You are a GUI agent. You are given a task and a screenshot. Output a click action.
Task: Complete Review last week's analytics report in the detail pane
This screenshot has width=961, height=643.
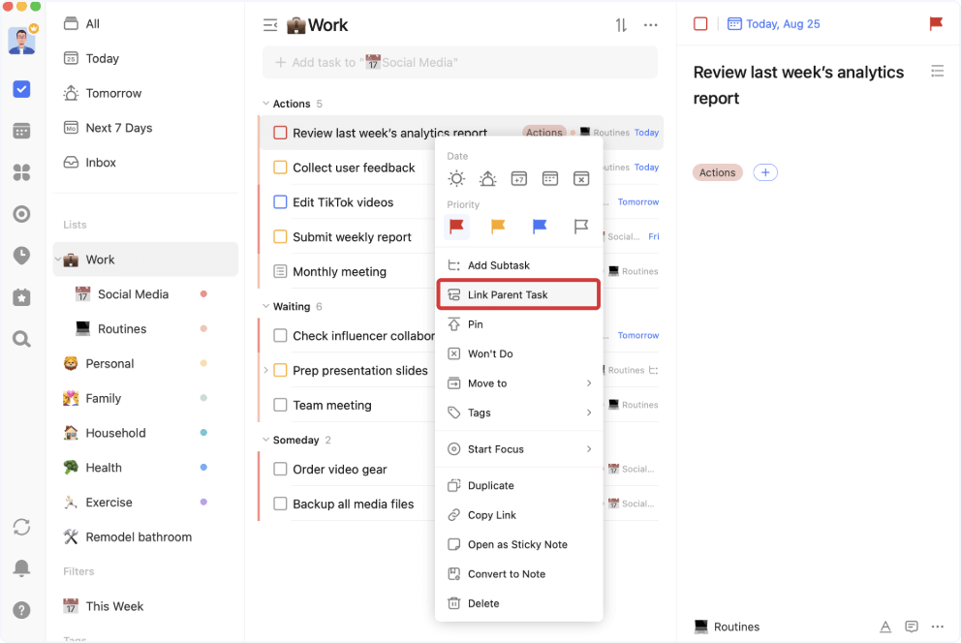coord(700,23)
